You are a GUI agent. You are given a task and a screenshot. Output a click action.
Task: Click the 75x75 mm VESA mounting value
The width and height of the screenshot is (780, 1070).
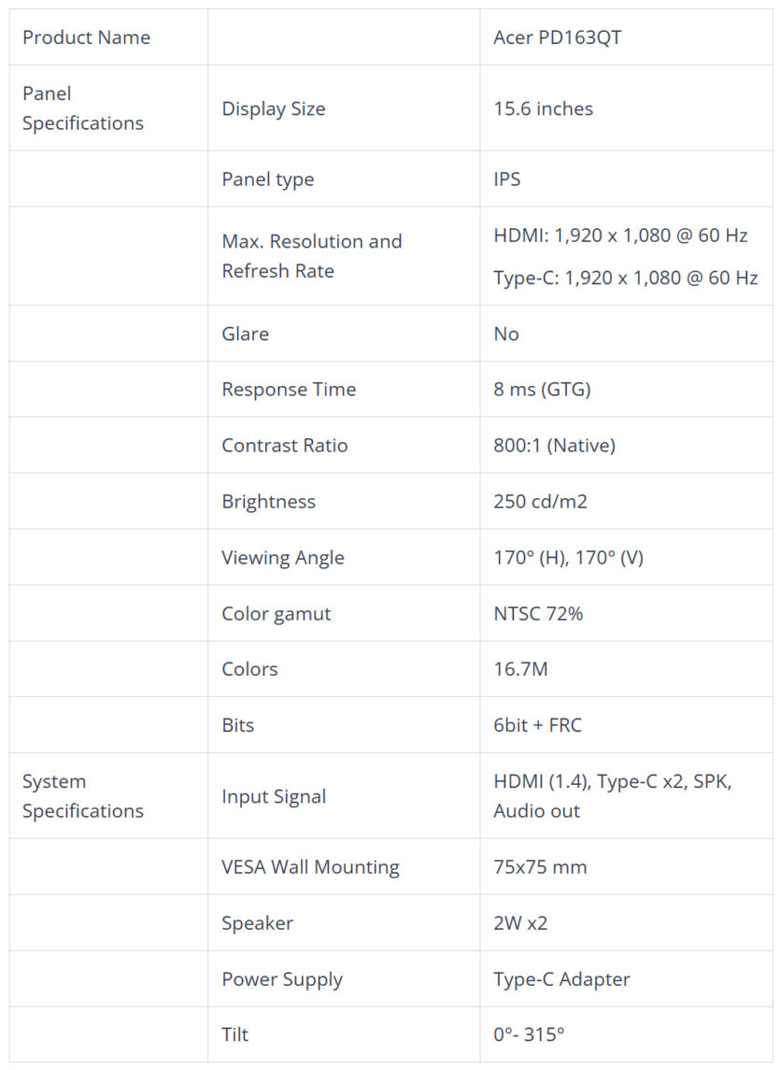click(x=540, y=866)
